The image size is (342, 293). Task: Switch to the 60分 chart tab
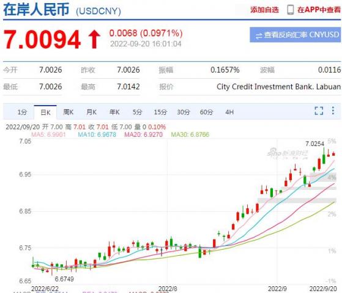click(x=206, y=112)
